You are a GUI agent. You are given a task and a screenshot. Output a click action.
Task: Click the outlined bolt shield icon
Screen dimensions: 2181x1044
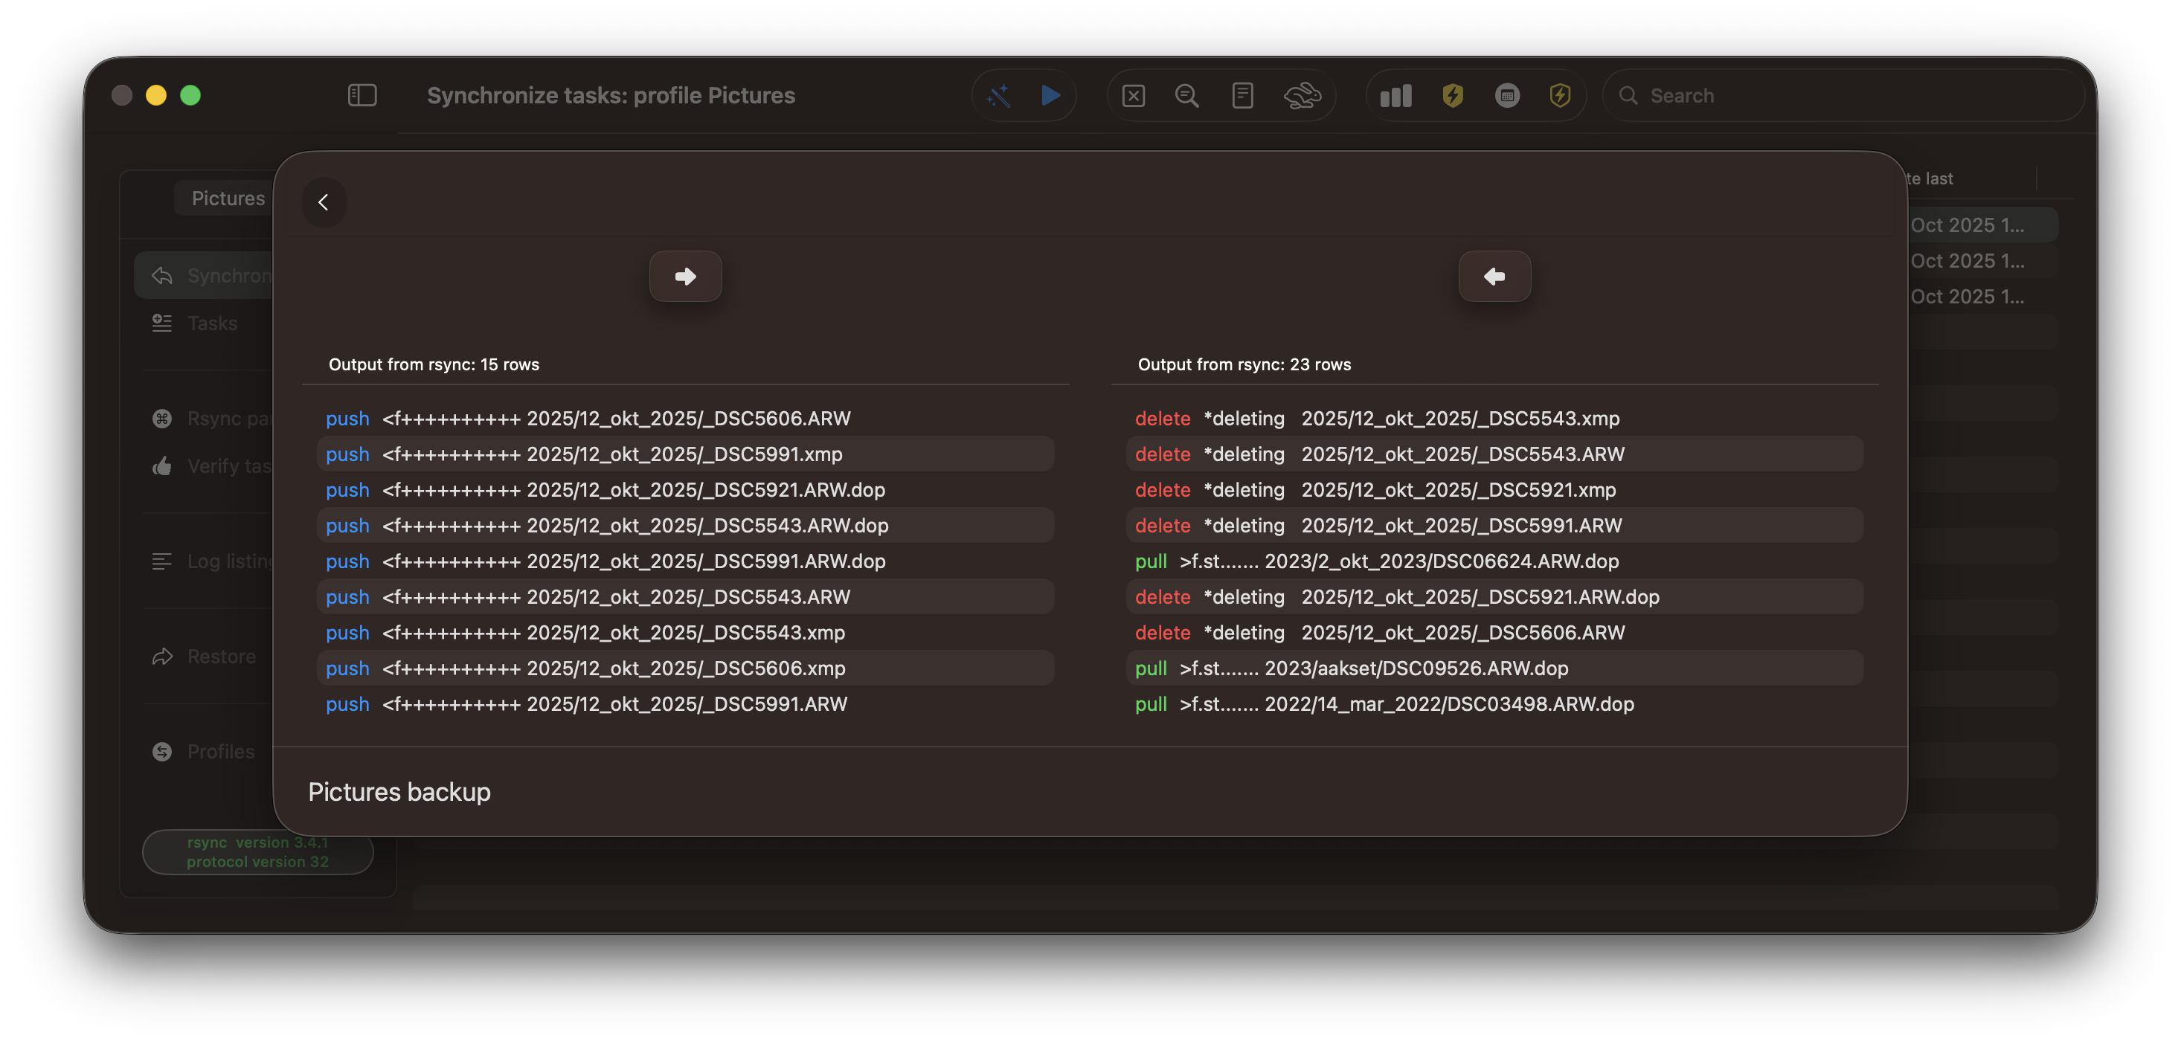pos(1560,96)
